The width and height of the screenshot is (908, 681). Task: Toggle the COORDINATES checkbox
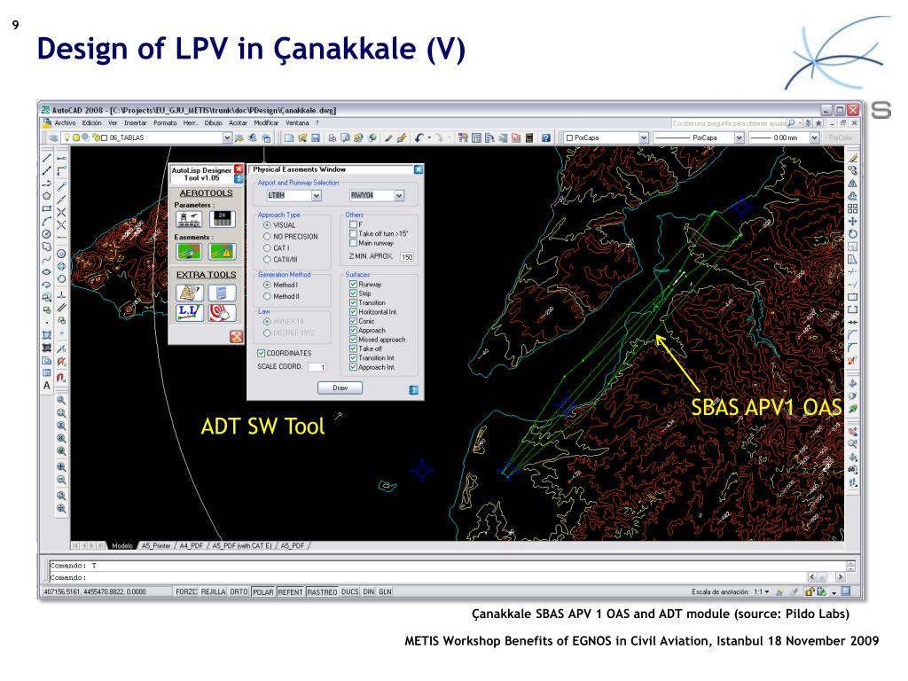pos(284,353)
